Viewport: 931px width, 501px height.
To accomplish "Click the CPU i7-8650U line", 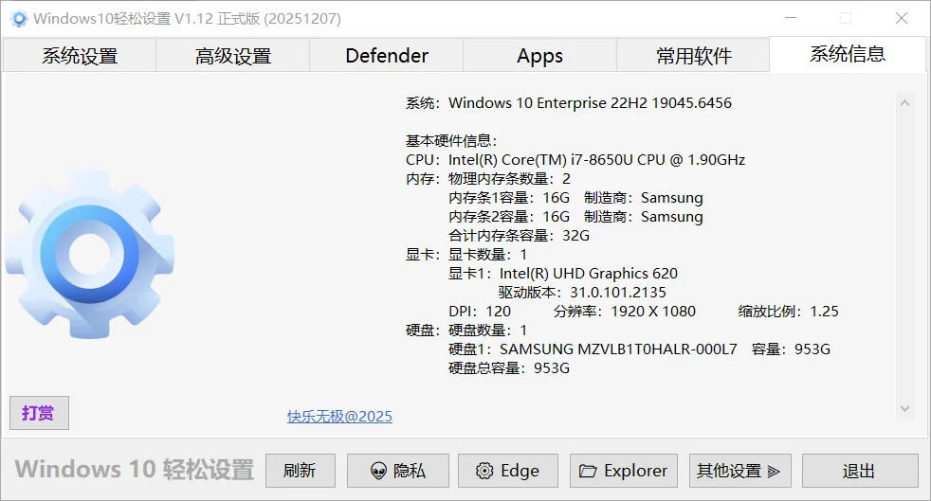I will (x=575, y=160).
